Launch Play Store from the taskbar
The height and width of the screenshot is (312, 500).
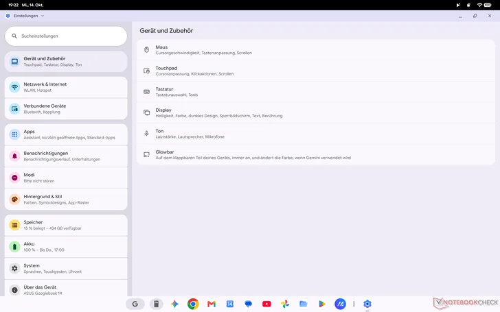click(321, 304)
